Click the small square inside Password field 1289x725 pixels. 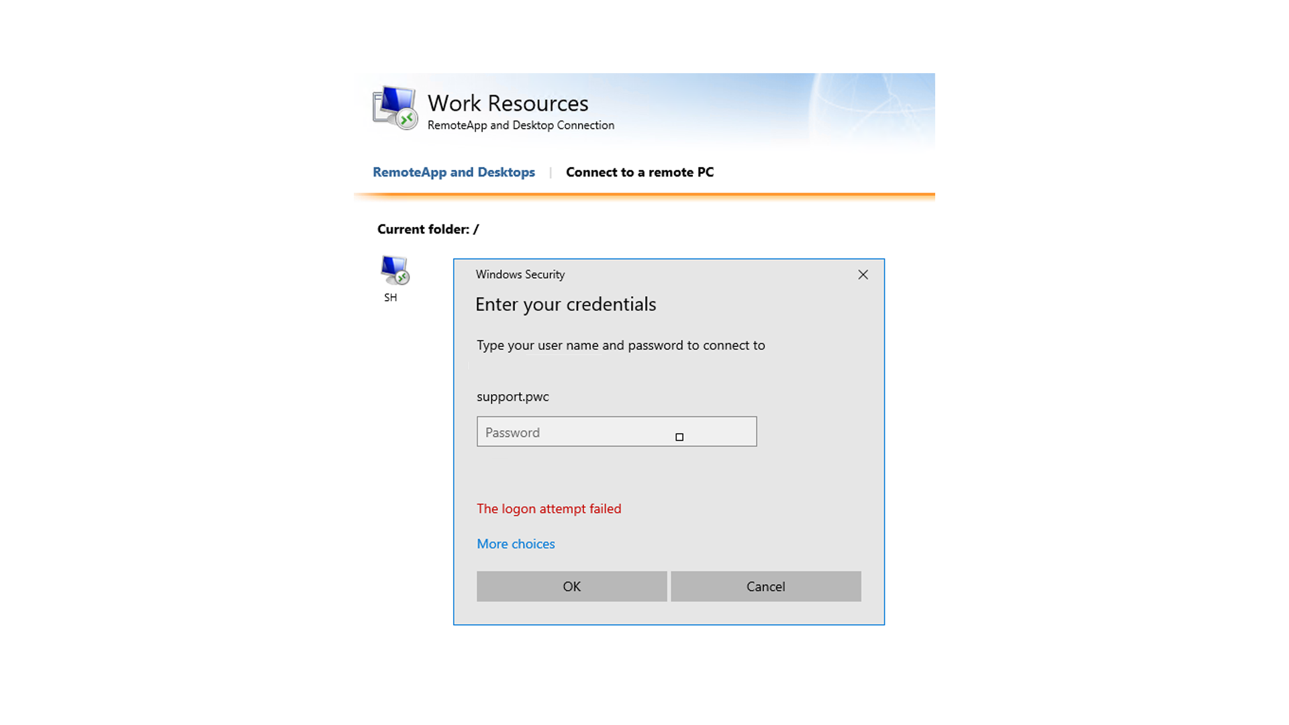tap(679, 437)
